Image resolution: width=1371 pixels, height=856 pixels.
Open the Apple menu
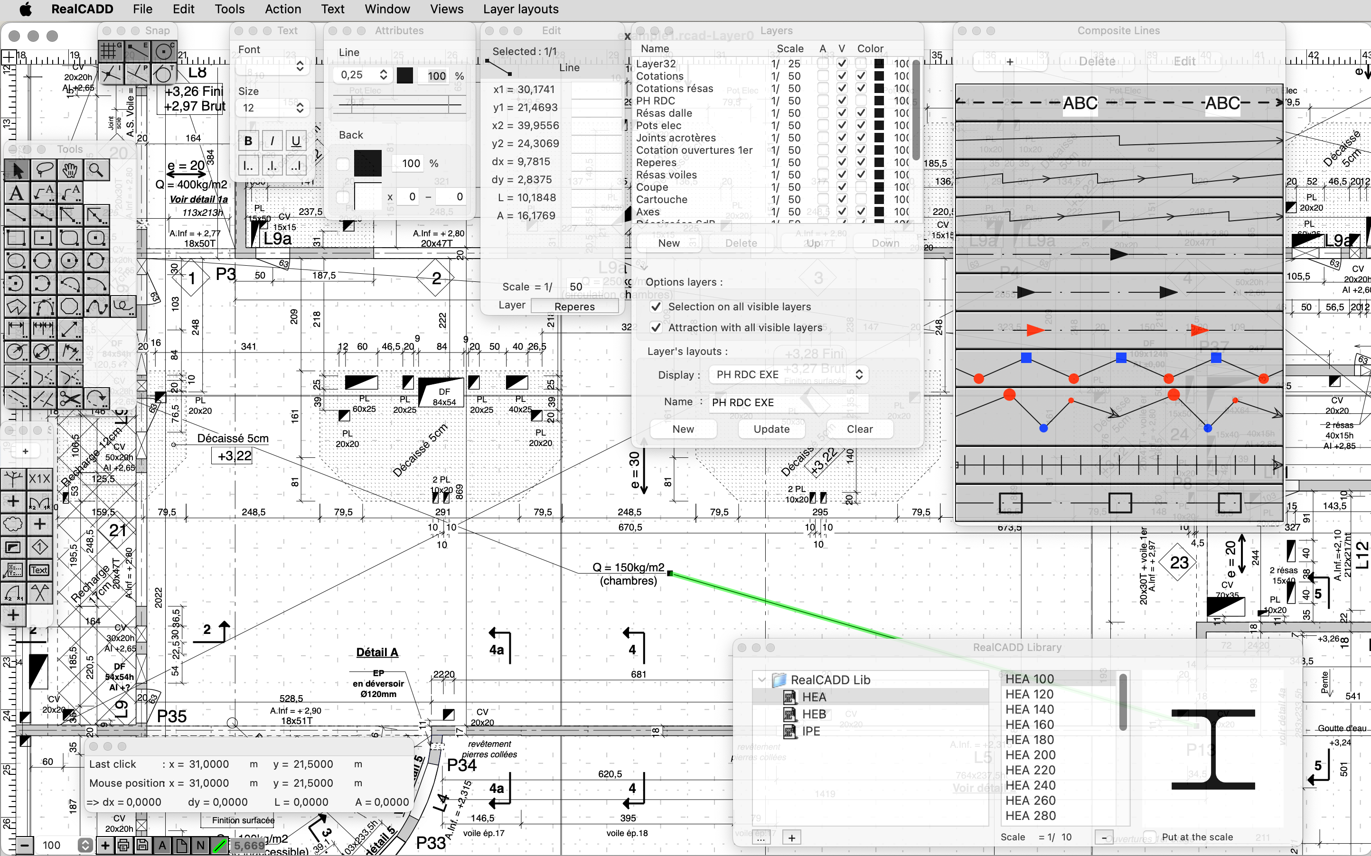pyautogui.click(x=26, y=9)
